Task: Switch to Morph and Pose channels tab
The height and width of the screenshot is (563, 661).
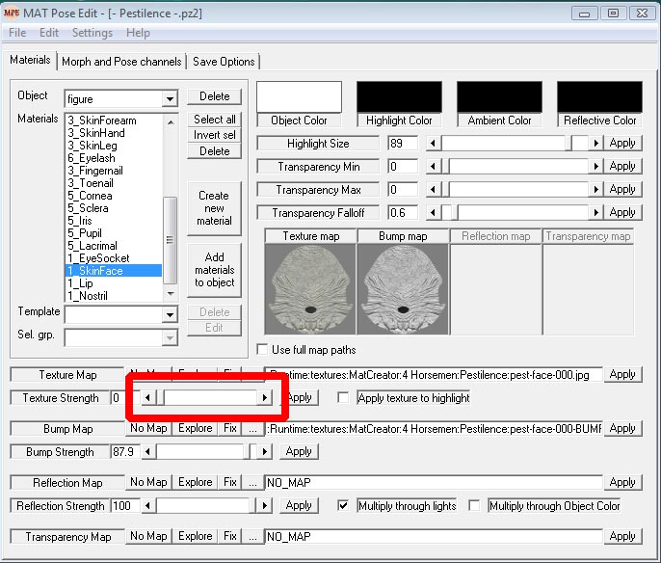Action: point(121,62)
